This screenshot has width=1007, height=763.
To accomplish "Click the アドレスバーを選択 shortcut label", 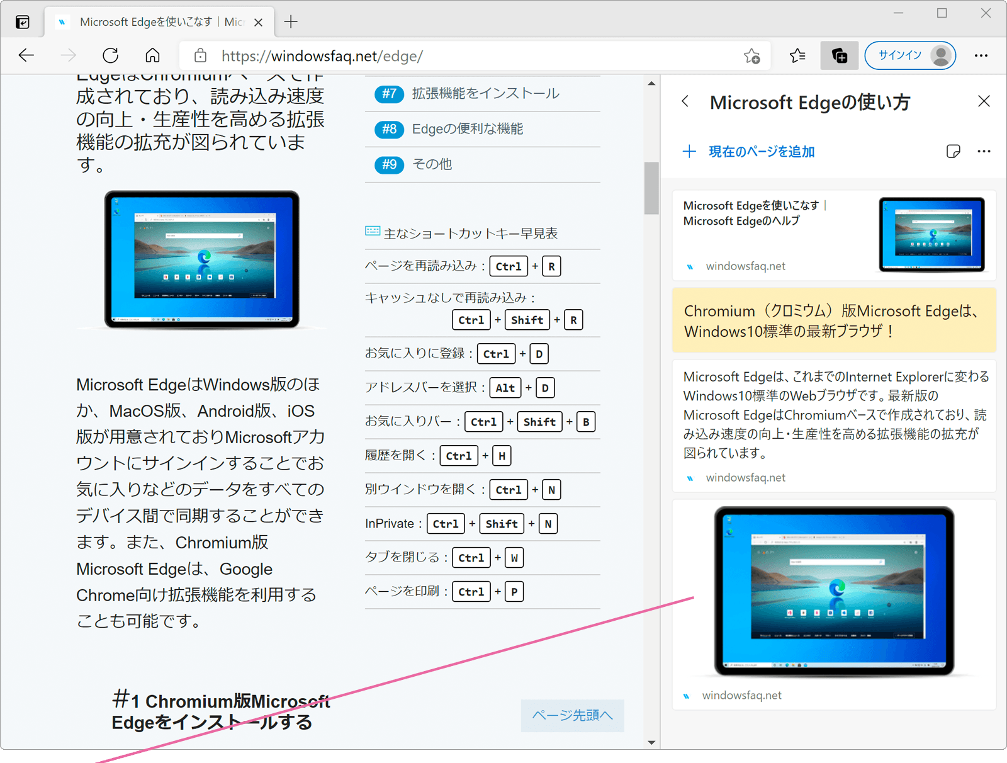I will click(x=420, y=387).
